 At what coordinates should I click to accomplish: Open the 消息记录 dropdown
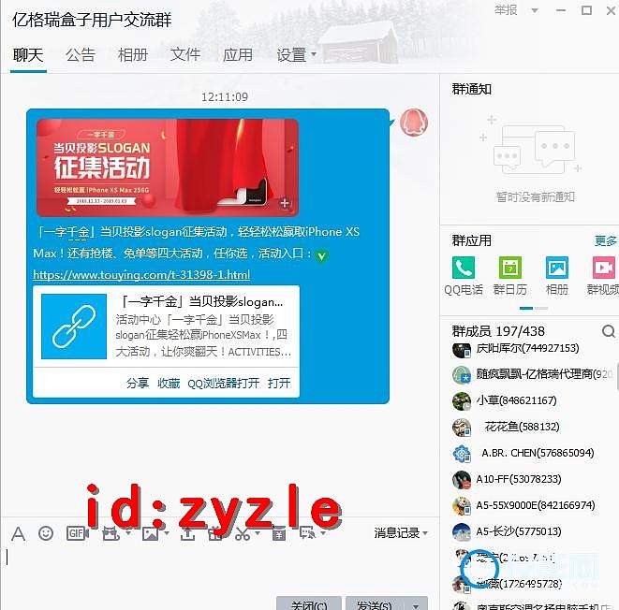point(401,533)
